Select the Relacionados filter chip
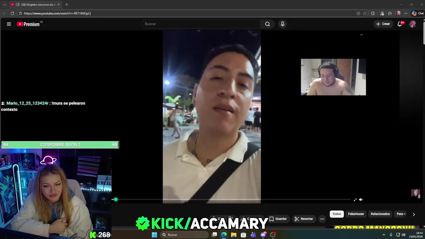The width and height of the screenshot is (425, 239). tap(380, 214)
